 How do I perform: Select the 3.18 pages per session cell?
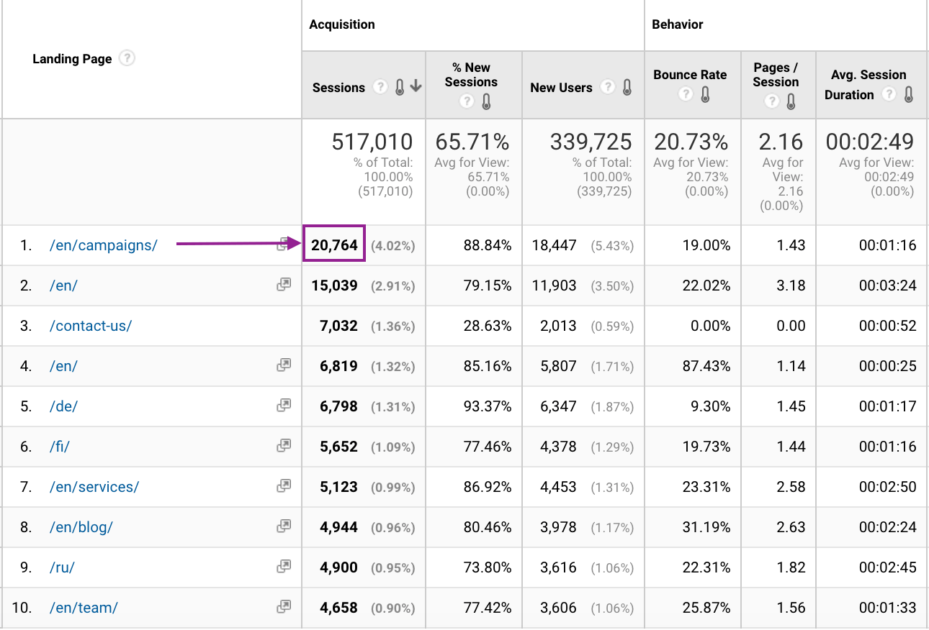coord(791,286)
